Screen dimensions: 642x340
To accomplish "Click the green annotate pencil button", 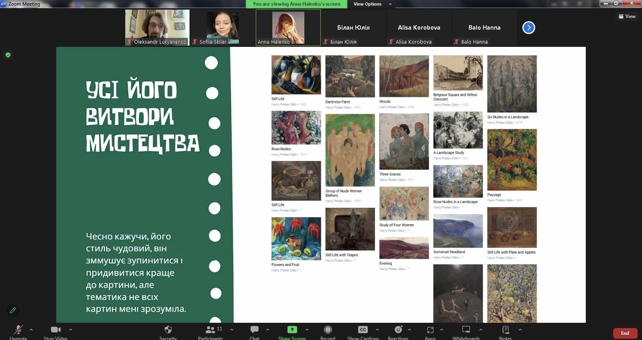I will [x=13, y=310].
